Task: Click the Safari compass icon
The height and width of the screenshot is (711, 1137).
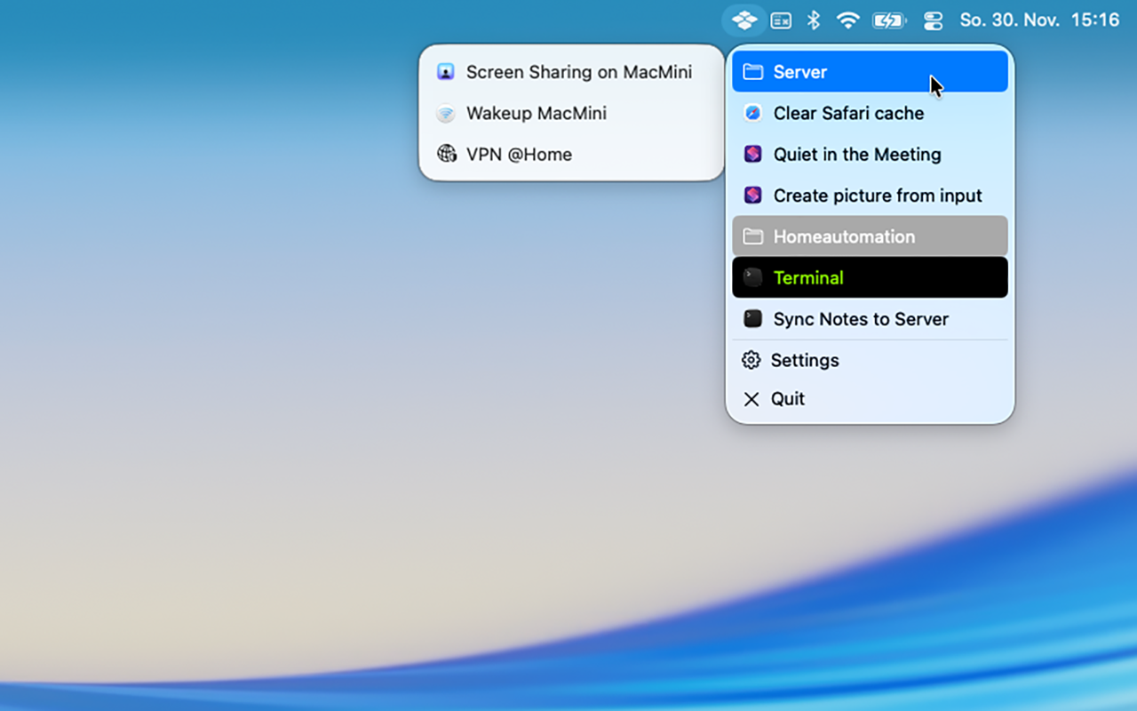Action: [752, 113]
